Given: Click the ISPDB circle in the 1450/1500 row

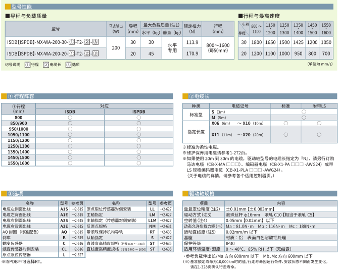Looking at the screenshot, I should pos(139,157).
